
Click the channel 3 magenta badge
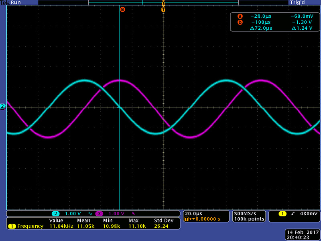click(99, 213)
